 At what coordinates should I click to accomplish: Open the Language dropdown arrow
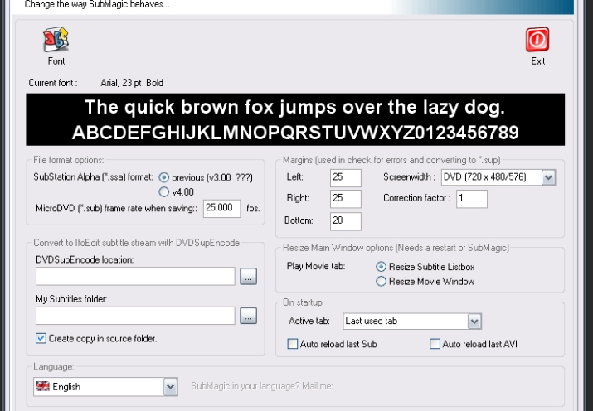(170, 387)
